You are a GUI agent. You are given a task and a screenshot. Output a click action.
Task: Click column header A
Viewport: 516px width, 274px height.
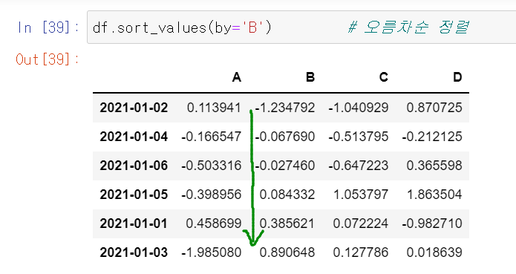coord(237,77)
